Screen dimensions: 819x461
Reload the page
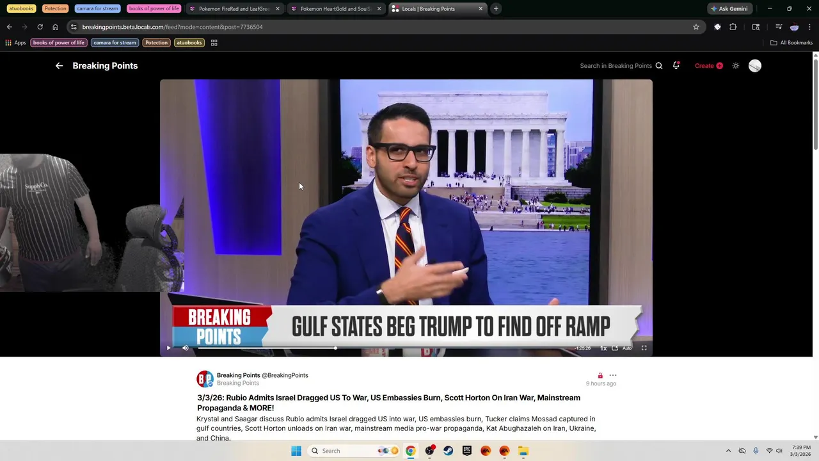40,27
